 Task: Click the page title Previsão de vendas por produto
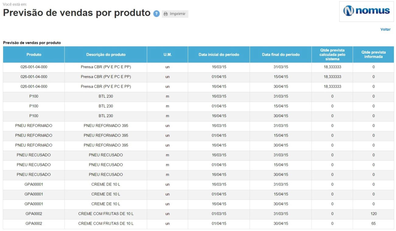[x=77, y=13]
